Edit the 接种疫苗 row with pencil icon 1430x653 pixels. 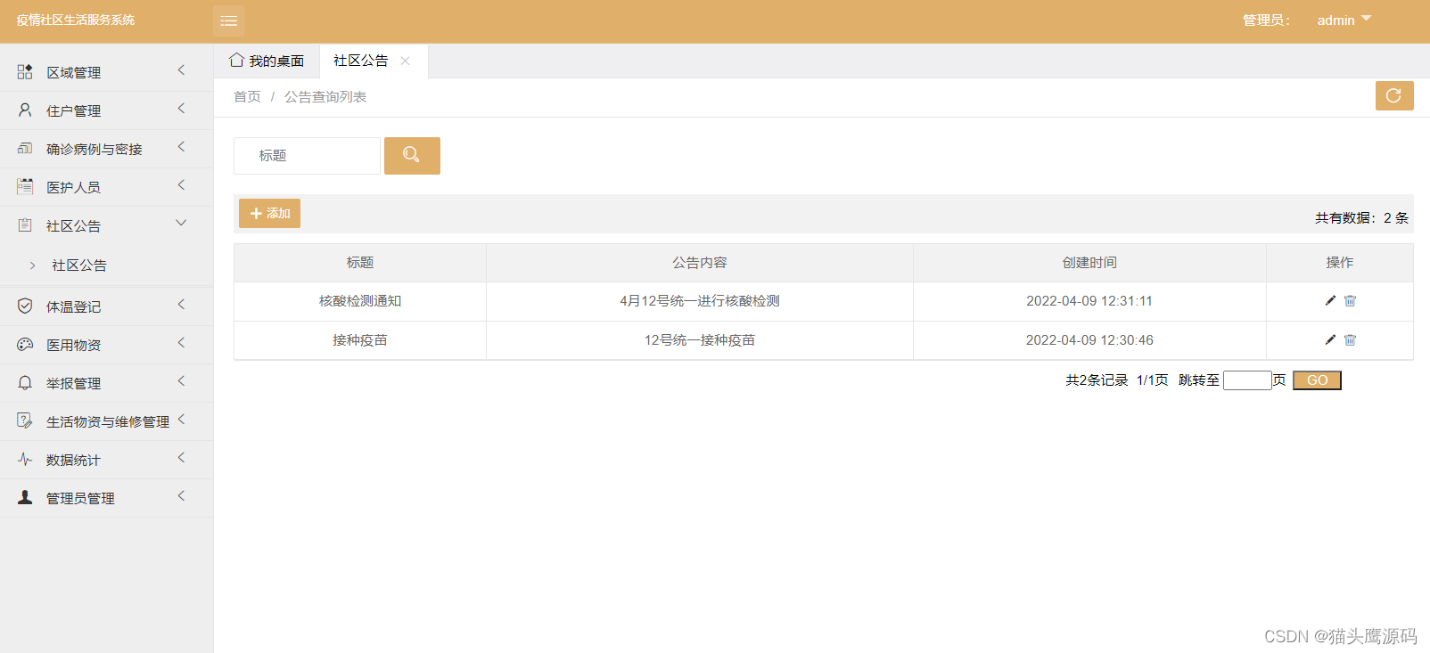[x=1330, y=339]
